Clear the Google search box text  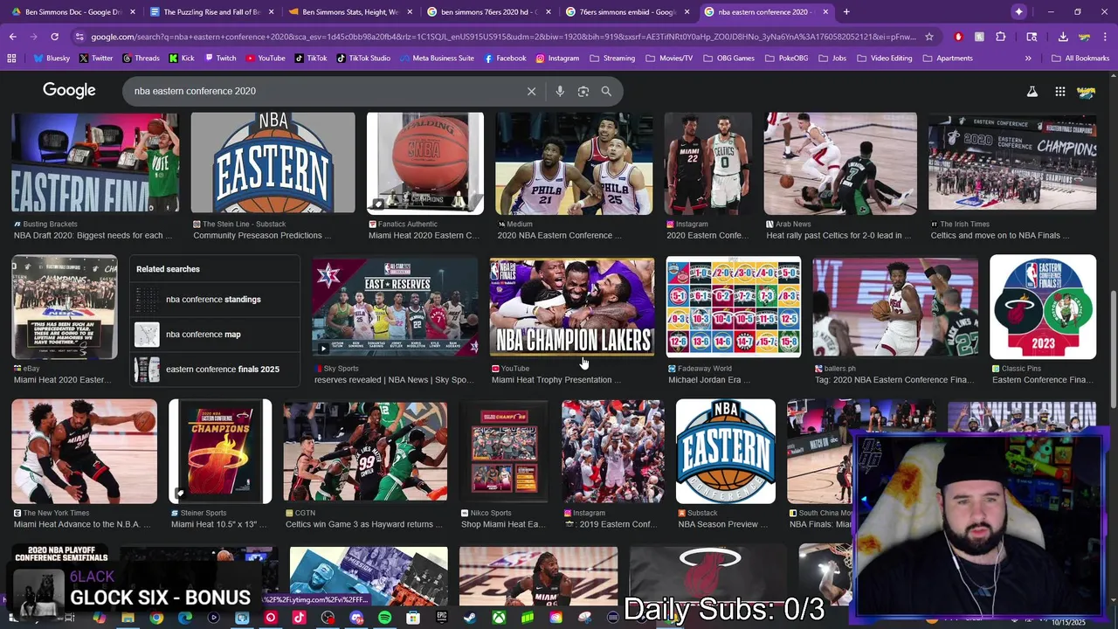531,91
